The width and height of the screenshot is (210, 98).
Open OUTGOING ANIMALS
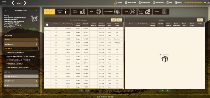click(x=15, y=64)
